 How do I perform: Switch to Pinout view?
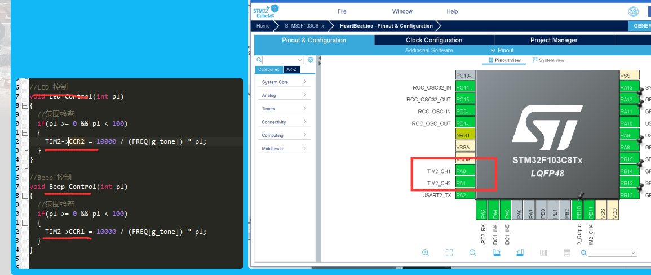click(504, 60)
